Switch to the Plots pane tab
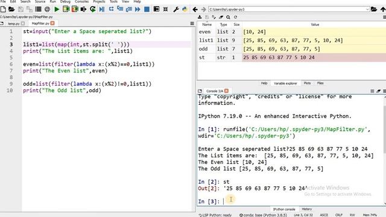 [307, 83]
